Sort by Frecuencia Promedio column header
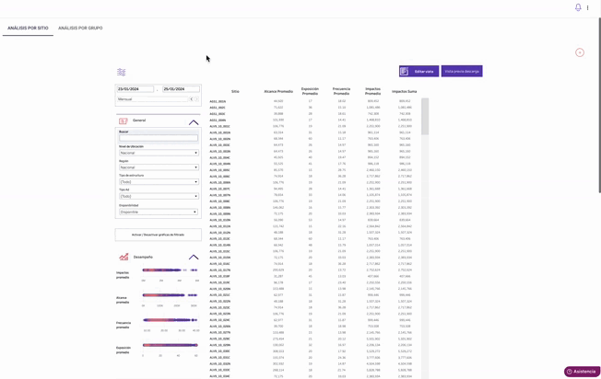 (341, 91)
